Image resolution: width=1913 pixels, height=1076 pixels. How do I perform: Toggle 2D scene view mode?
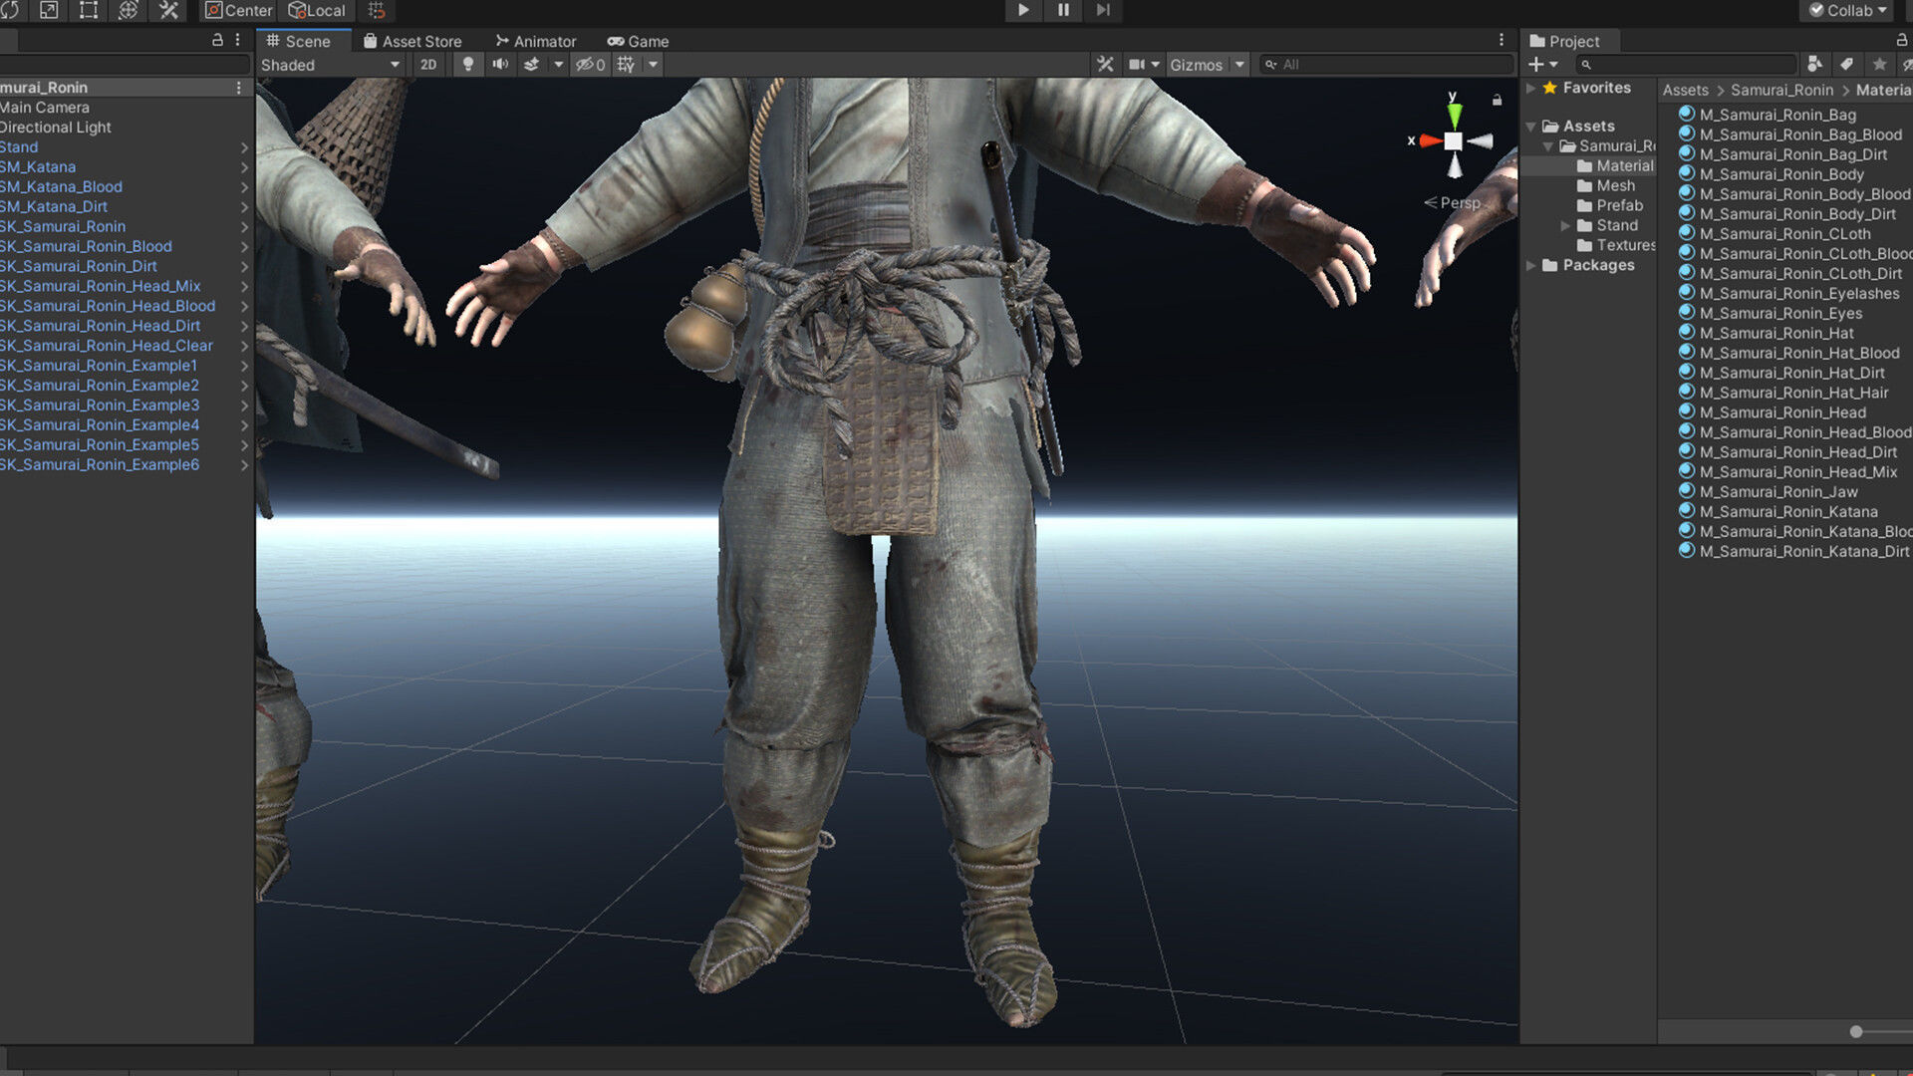pyautogui.click(x=428, y=65)
